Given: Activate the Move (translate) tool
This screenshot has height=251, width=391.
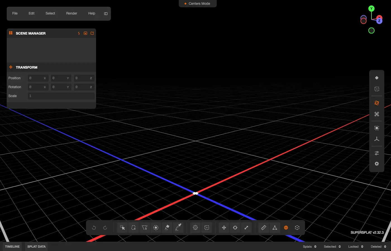Looking at the screenshot, I should point(224,228).
